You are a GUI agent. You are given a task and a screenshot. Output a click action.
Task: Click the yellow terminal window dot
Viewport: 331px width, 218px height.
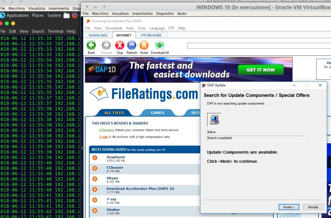click(x=13, y=23)
